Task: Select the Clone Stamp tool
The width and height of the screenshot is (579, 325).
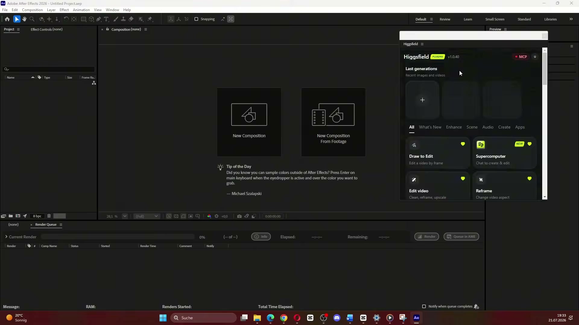Action: (x=123, y=19)
